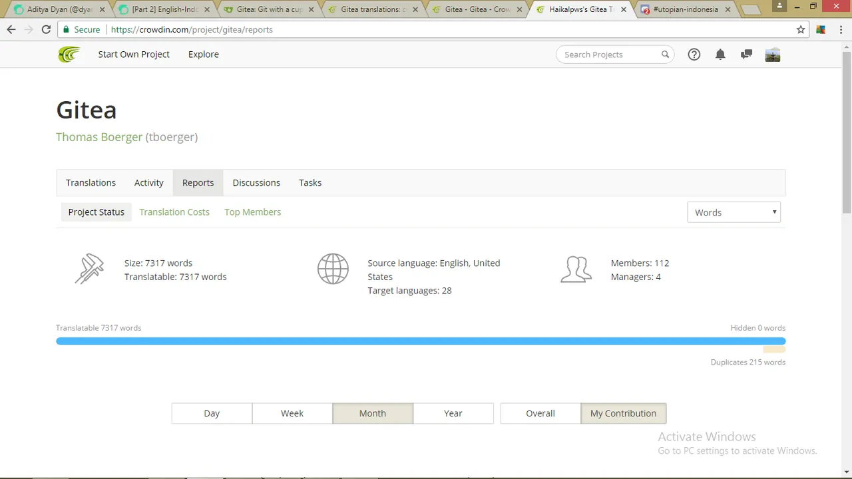852x479 pixels.
Task: Open the Top Members report
Action: pos(252,212)
